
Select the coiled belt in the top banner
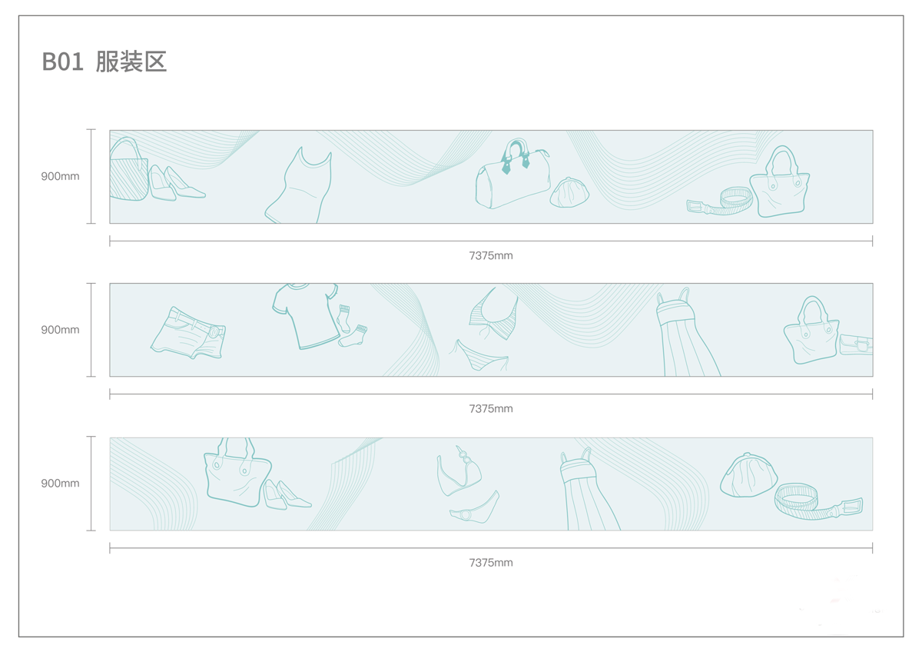(720, 200)
